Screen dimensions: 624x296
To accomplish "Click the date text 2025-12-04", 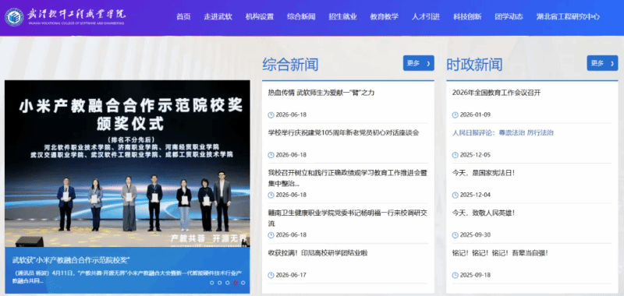I will (475, 195).
